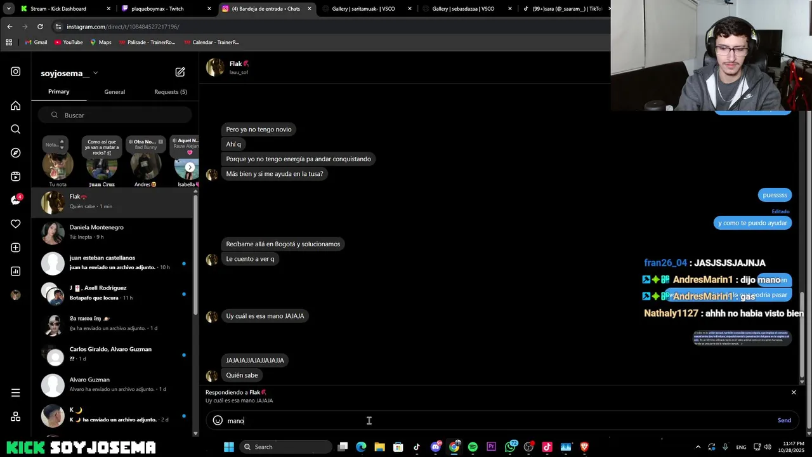
Task: Click message 'Pero ya no tengo novio'
Action: point(259,129)
